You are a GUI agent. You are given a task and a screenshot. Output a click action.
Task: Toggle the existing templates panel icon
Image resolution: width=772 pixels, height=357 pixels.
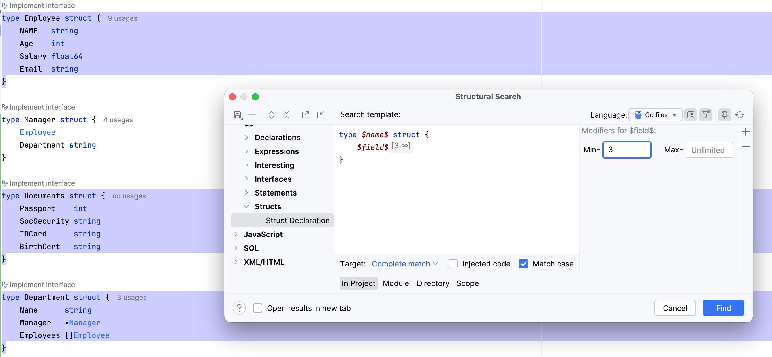pos(690,115)
